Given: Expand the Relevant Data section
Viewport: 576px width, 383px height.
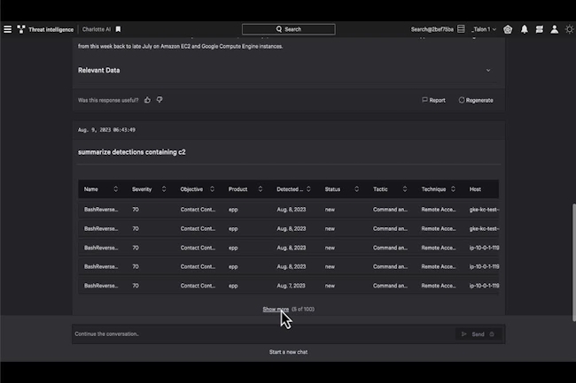Looking at the screenshot, I should click(487, 70).
